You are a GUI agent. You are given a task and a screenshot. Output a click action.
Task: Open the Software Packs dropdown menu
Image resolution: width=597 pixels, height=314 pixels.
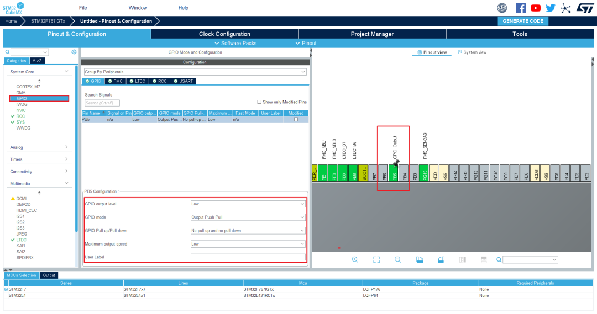(x=235, y=44)
